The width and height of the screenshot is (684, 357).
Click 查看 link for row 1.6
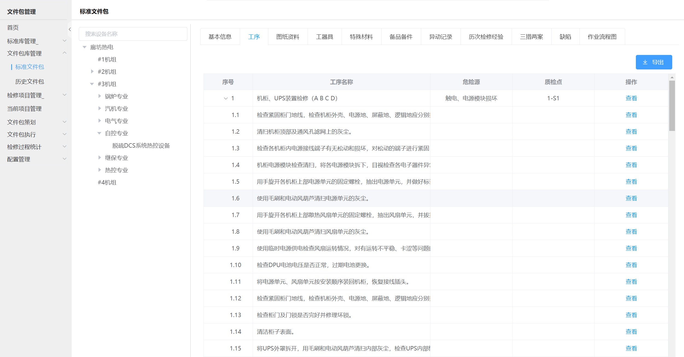pos(631,198)
